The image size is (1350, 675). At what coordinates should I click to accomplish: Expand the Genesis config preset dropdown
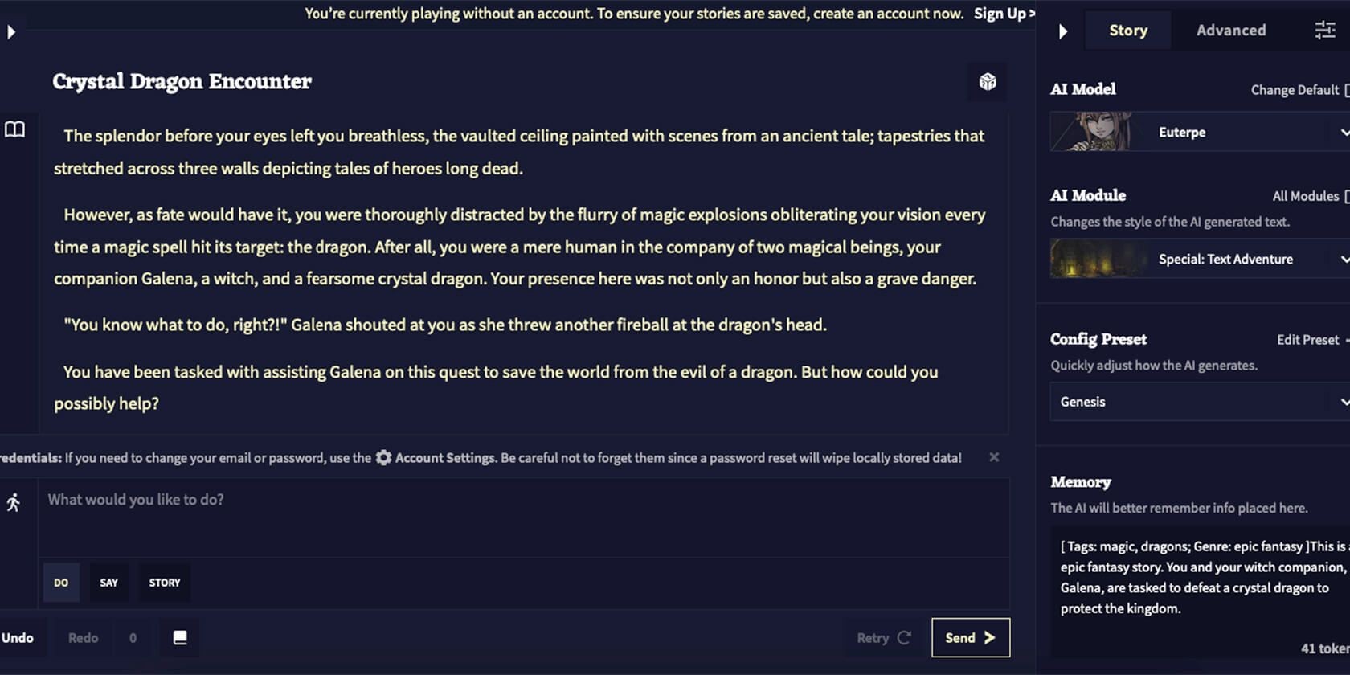[1201, 402]
